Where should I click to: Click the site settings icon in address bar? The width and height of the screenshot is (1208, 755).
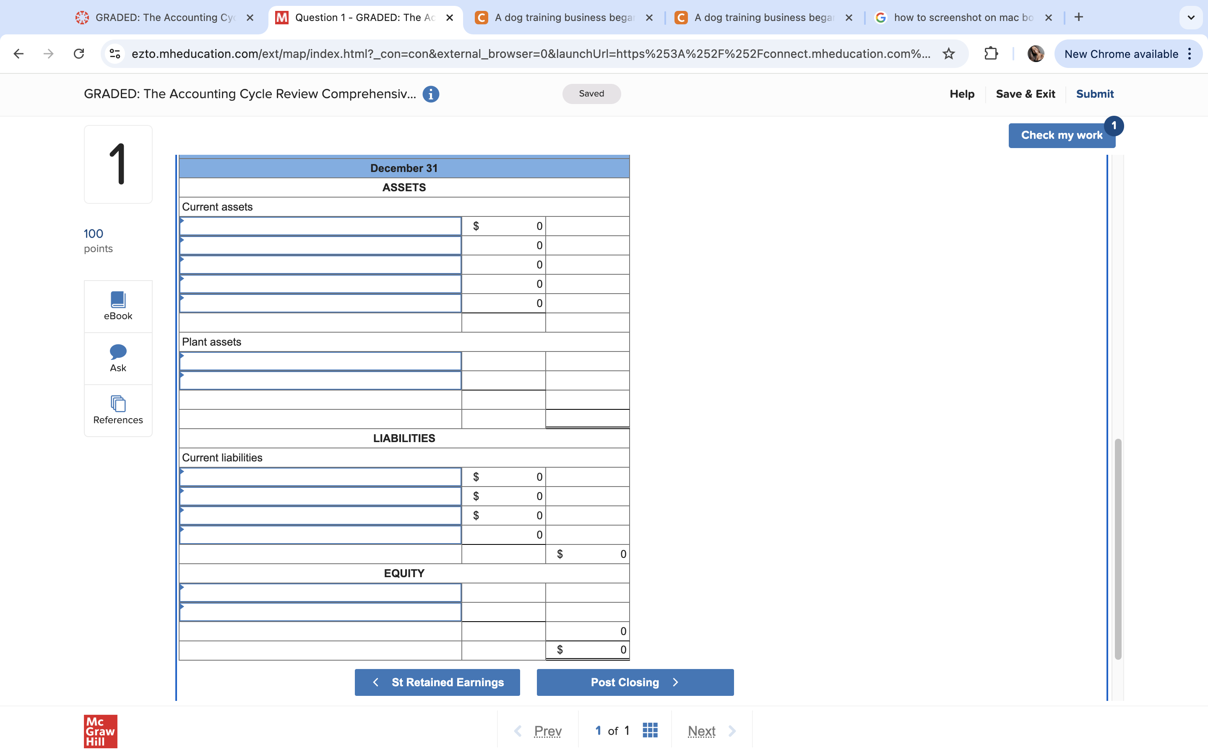[x=115, y=54]
